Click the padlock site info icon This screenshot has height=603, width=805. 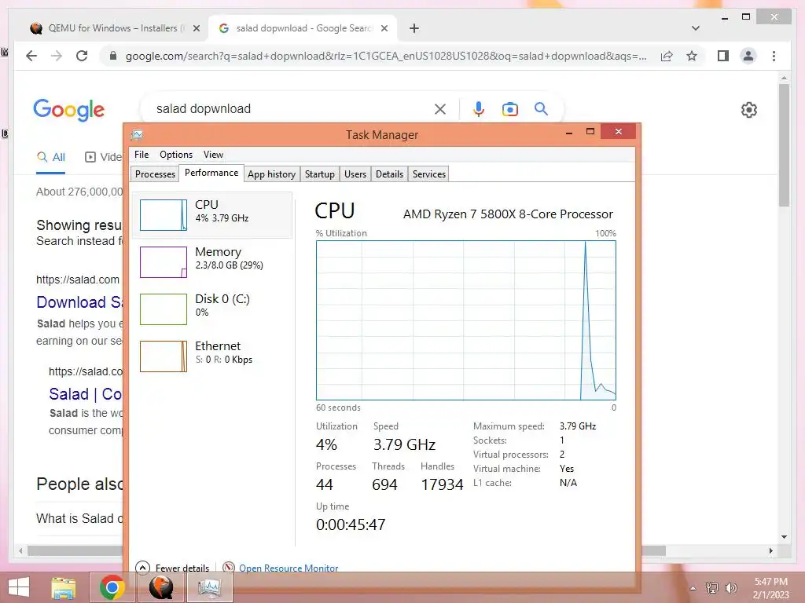(113, 56)
